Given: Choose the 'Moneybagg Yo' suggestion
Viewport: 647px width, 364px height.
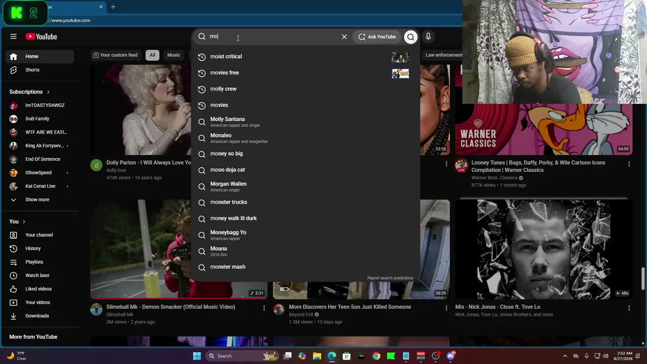Looking at the screenshot, I should (x=305, y=235).
